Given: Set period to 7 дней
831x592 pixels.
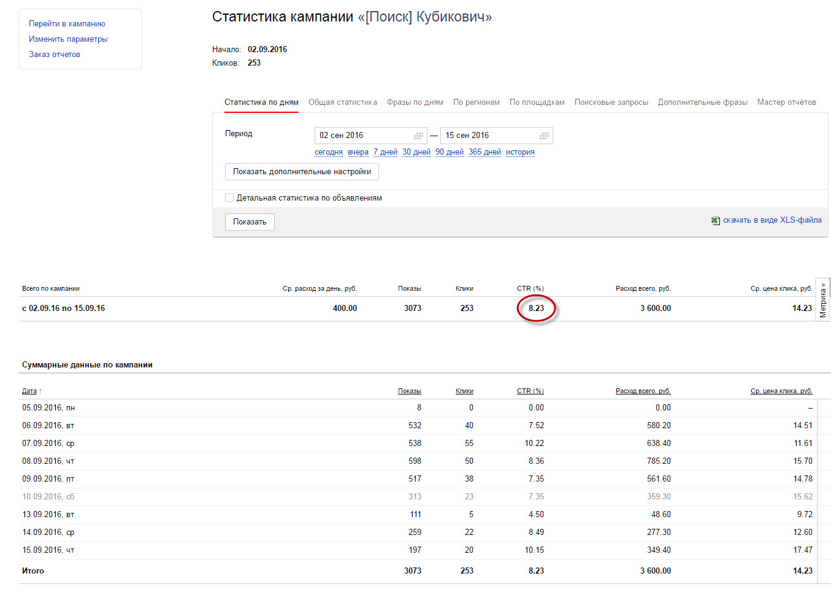Looking at the screenshot, I should pyautogui.click(x=385, y=152).
